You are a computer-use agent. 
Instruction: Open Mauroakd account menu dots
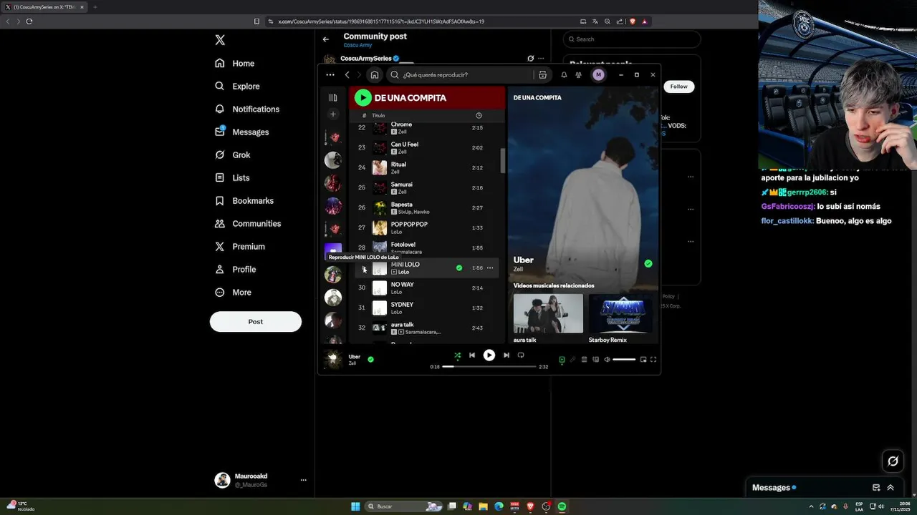click(x=303, y=480)
